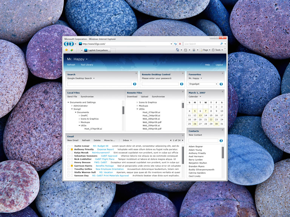Image resolution: width=290 pixels, height=217 pixels.
Task: Open the Tool Library menu item
Action: pos(86,65)
